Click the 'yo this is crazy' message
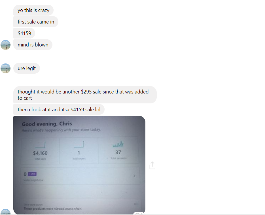The height and width of the screenshot is (215, 265). (x=33, y=10)
